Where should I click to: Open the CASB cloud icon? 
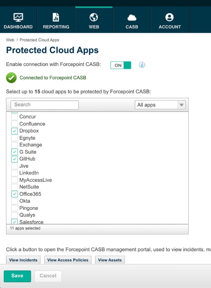coord(132,17)
